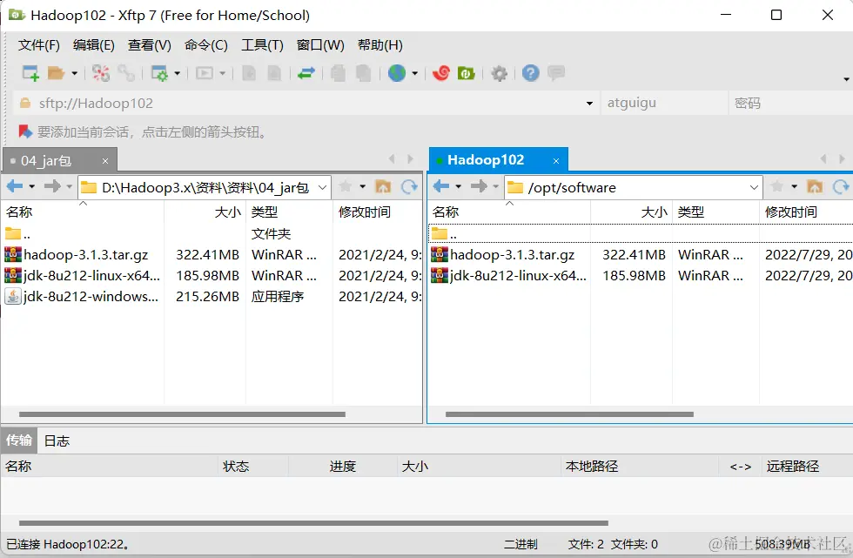This screenshot has height=558, width=853.
Task: Click the transfer arrows sync icon
Action: point(306,73)
